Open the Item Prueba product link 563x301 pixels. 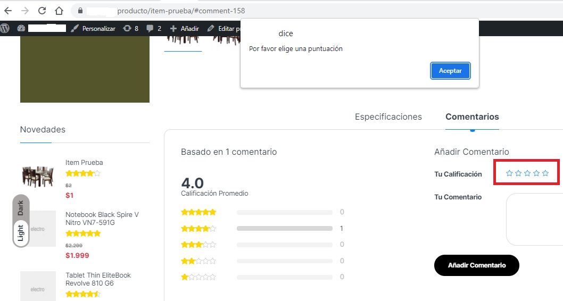[x=84, y=163]
